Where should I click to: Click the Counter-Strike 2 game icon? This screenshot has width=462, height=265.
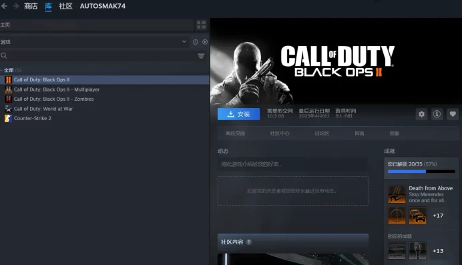(x=8, y=118)
